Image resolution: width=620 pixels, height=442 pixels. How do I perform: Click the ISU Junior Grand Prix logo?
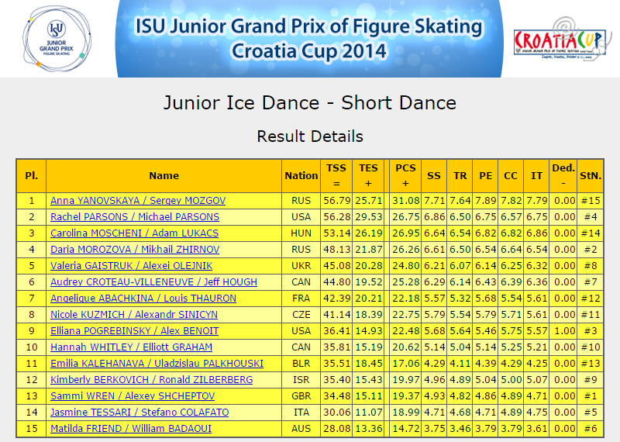(57, 38)
